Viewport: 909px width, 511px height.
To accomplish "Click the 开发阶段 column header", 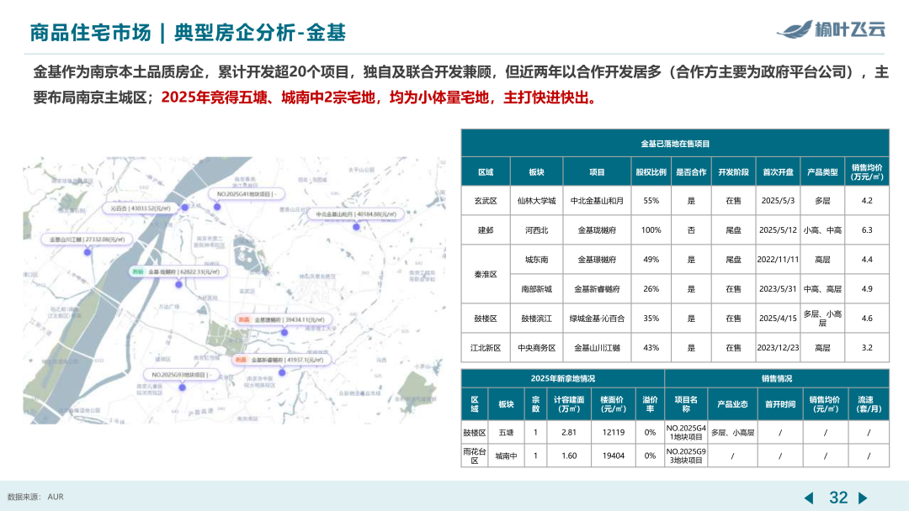I will coord(733,172).
